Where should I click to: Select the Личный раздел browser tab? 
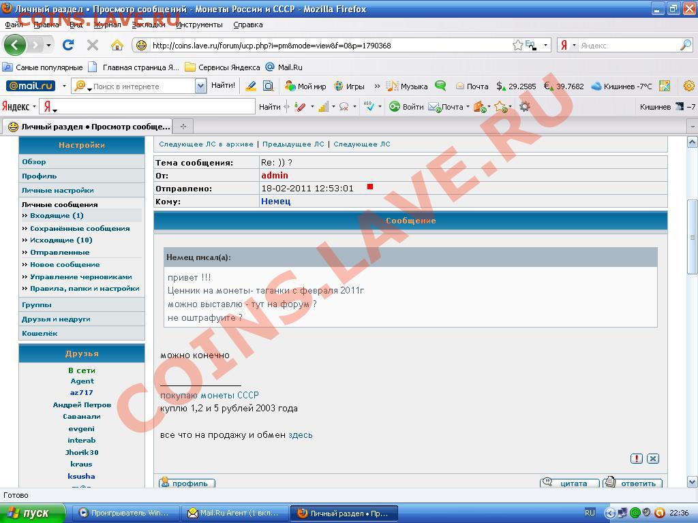88,127
